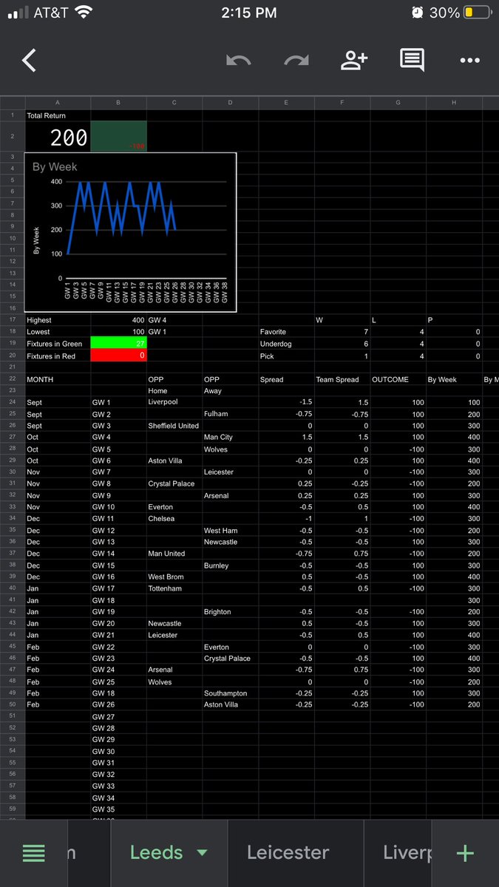Select the Pick label cell

click(287, 356)
